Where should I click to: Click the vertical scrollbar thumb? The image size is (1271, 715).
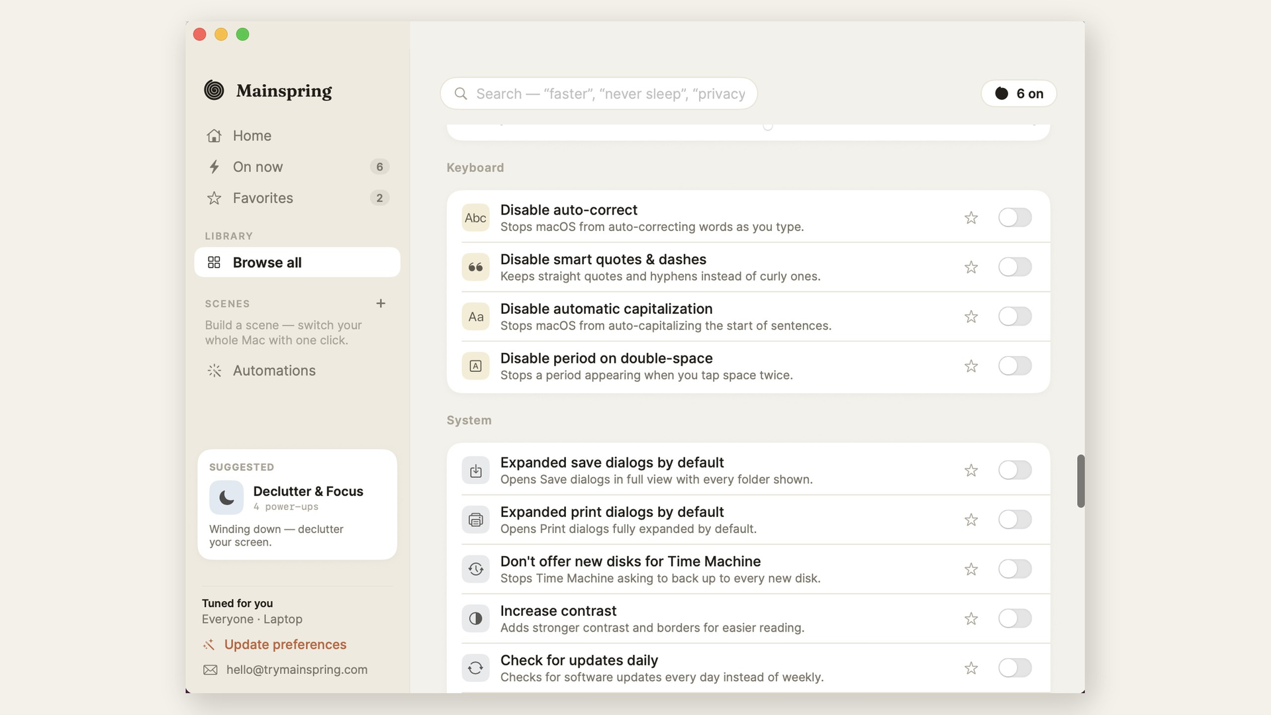tap(1080, 481)
